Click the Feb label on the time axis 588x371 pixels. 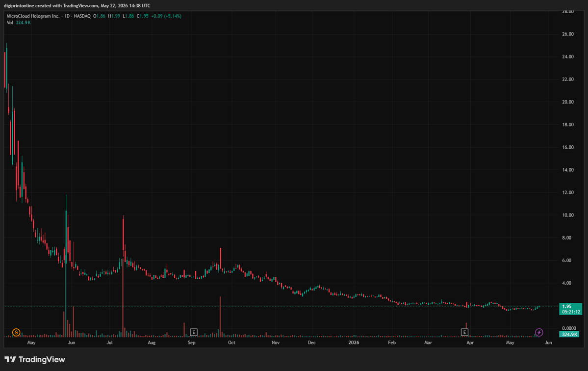[392, 343]
